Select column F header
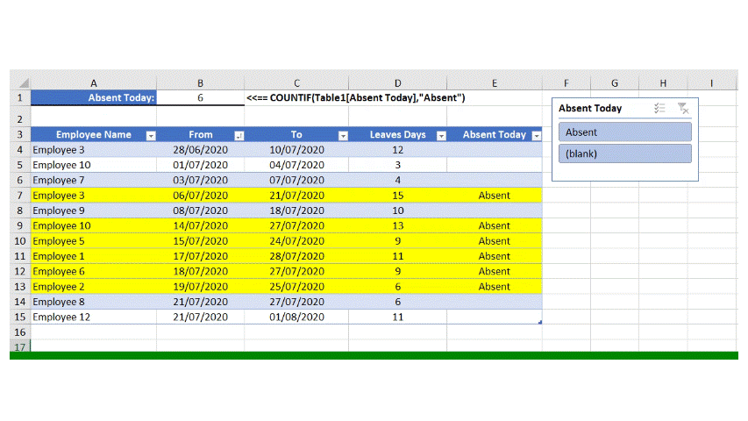Viewport: 748px width, 421px height. pos(566,83)
